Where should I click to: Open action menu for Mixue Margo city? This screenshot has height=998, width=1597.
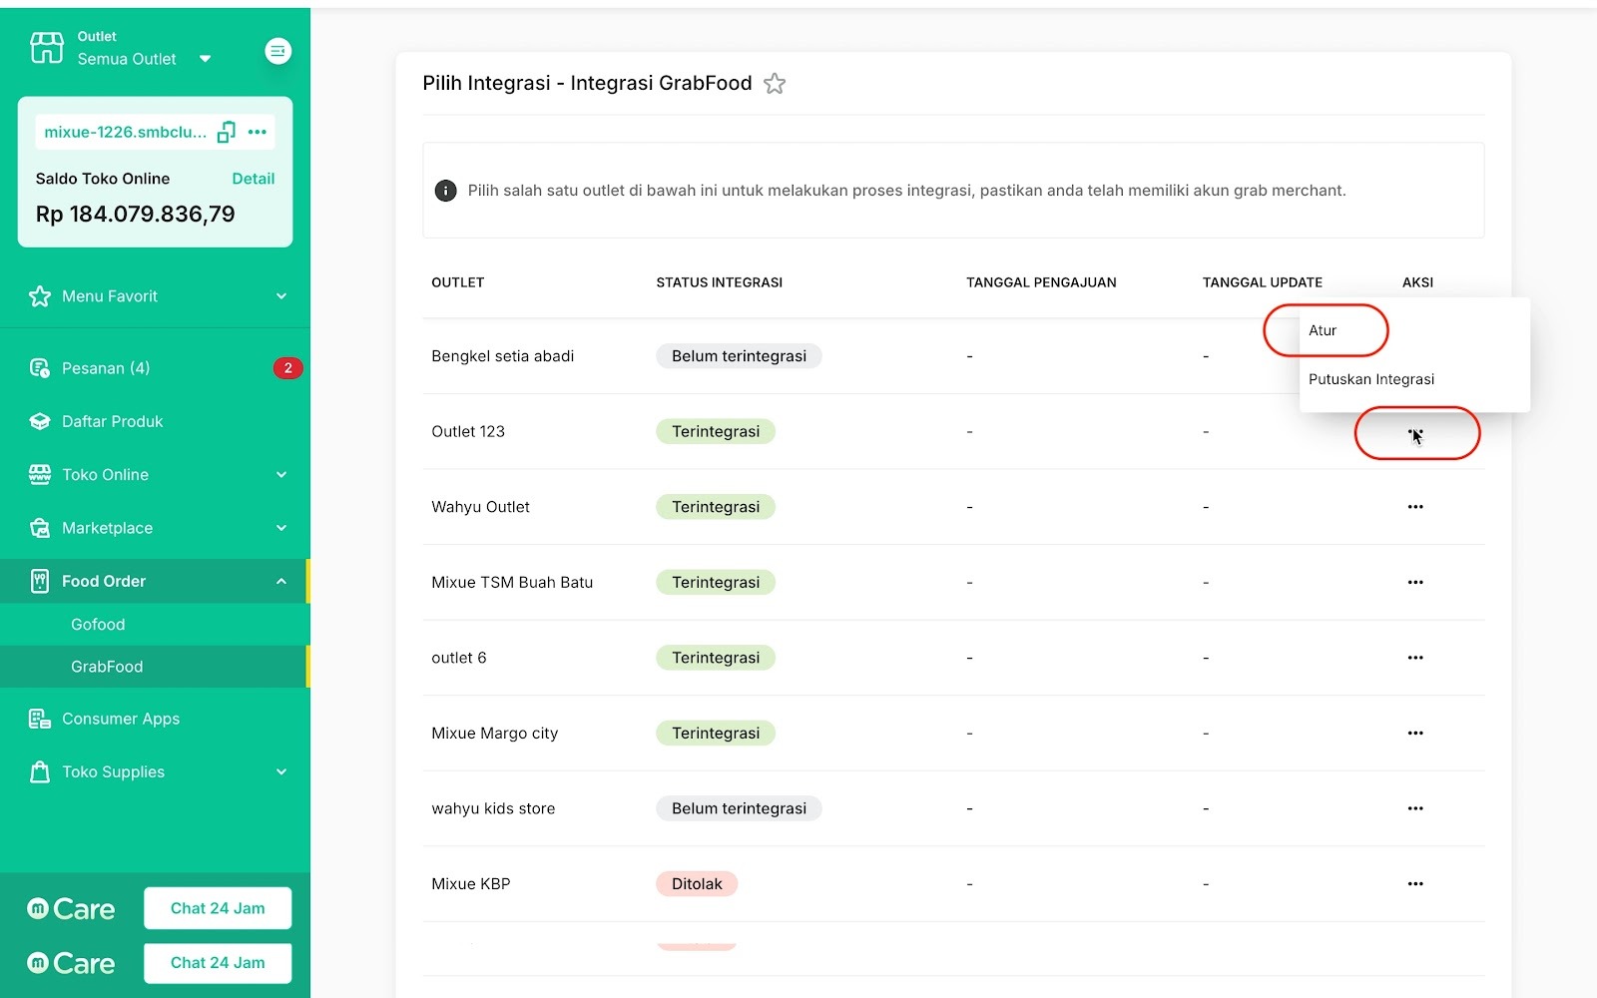[1415, 734]
